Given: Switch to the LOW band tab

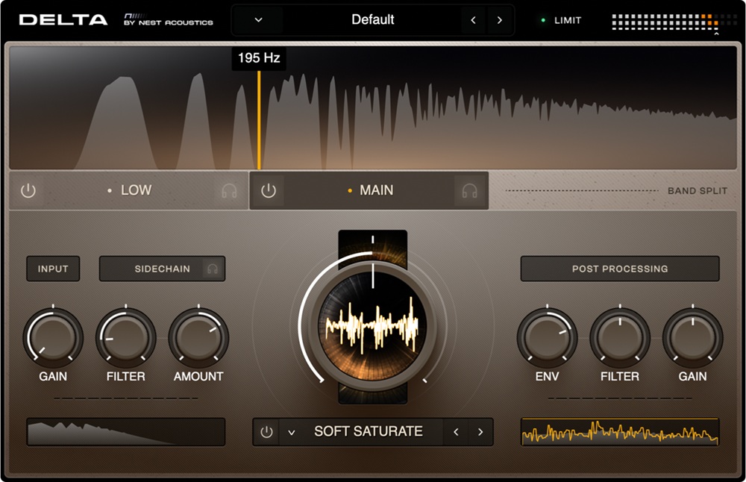Looking at the screenshot, I should (134, 190).
